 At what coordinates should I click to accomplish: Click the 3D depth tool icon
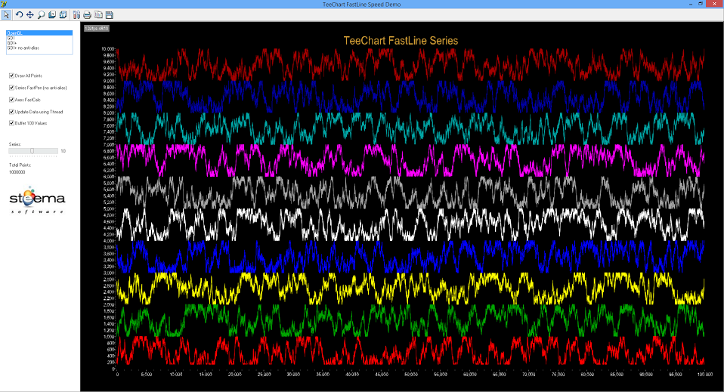pos(52,15)
